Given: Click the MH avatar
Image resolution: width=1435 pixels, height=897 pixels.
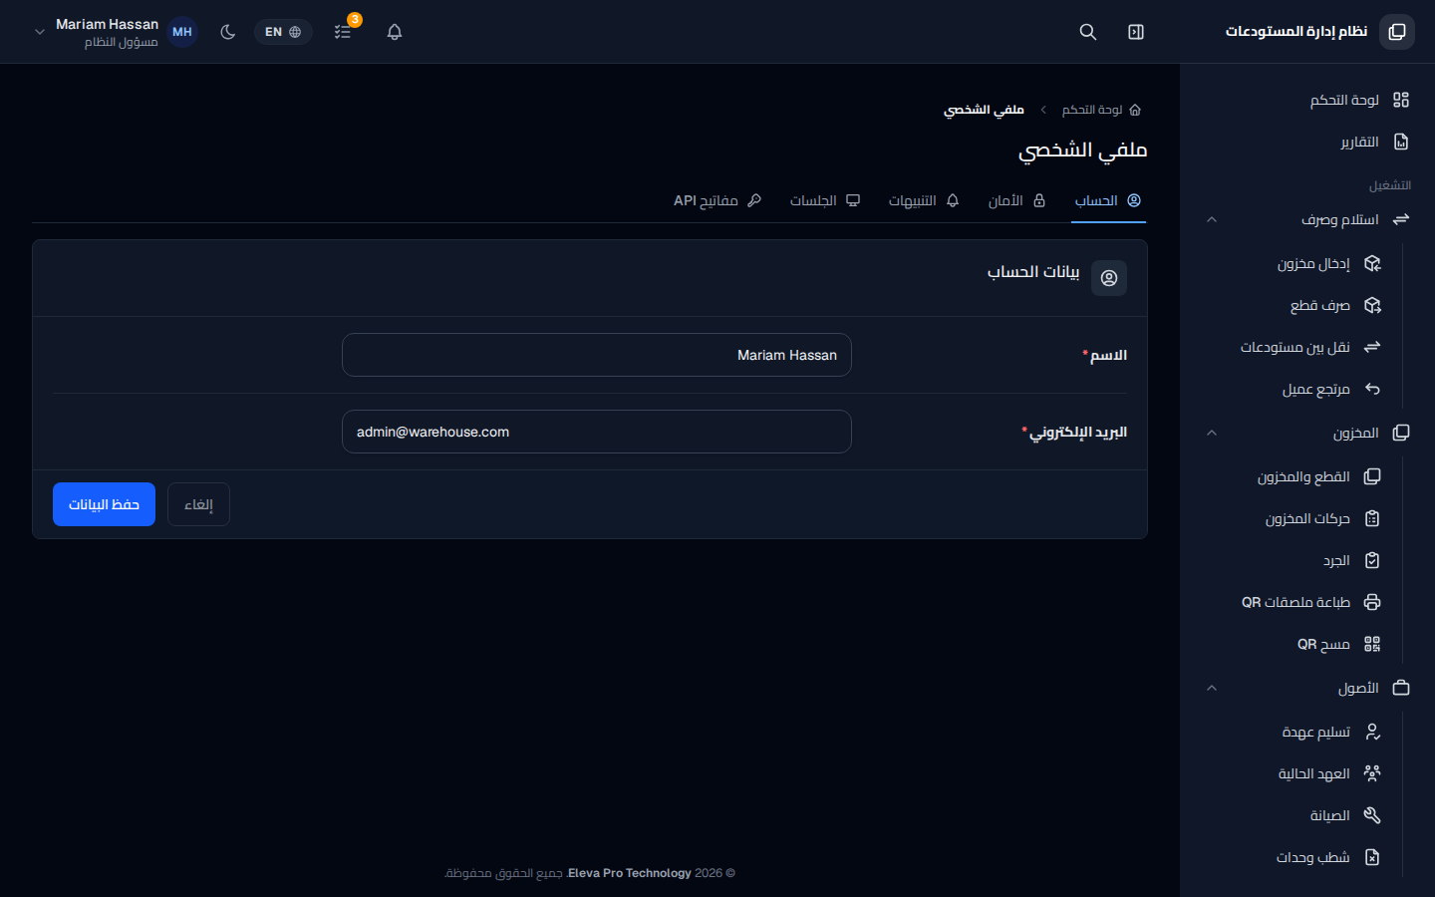Looking at the screenshot, I should [x=182, y=32].
